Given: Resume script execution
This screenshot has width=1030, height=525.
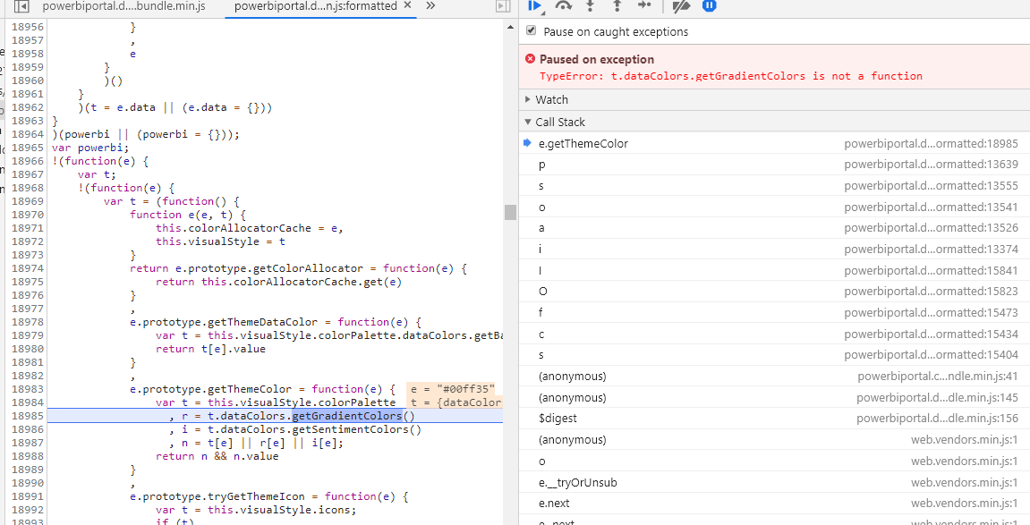Looking at the screenshot, I should [535, 6].
